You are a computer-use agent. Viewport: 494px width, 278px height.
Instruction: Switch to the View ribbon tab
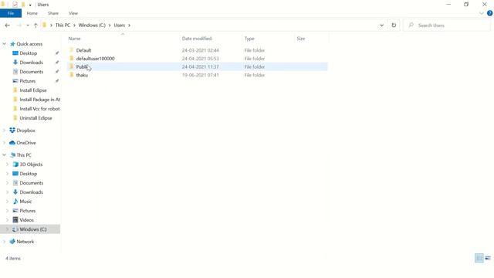click(73, 13)
